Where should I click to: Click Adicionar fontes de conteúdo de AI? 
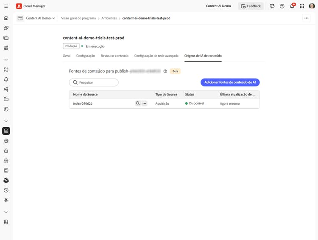point(230,82)
